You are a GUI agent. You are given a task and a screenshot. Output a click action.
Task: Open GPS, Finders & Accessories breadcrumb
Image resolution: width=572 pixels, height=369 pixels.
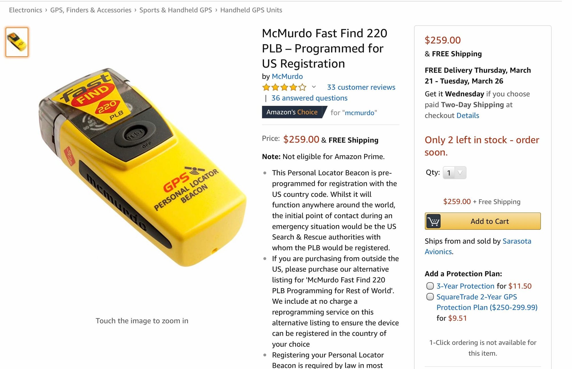pos(91,10)
